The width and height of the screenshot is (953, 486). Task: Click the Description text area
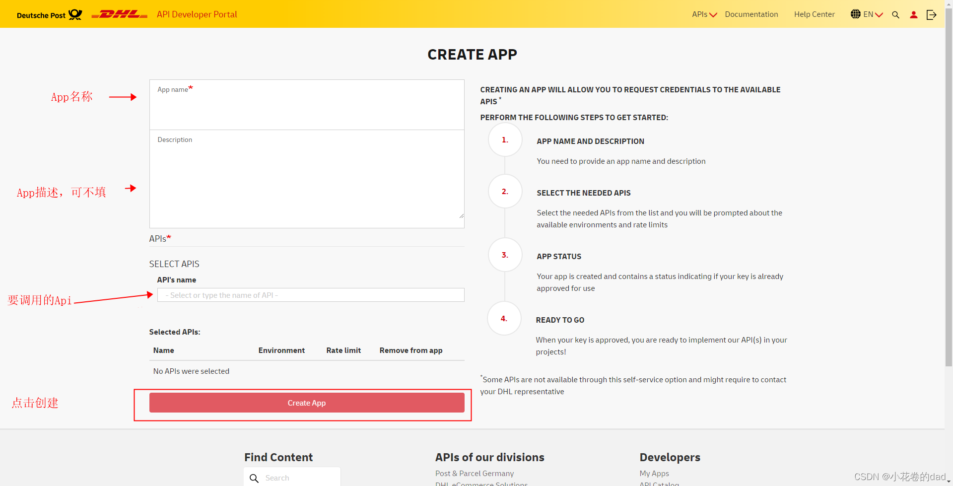click(307, 179)
